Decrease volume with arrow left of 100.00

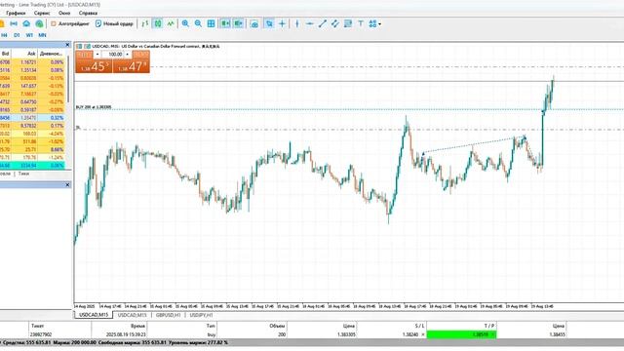pos(97,55)
